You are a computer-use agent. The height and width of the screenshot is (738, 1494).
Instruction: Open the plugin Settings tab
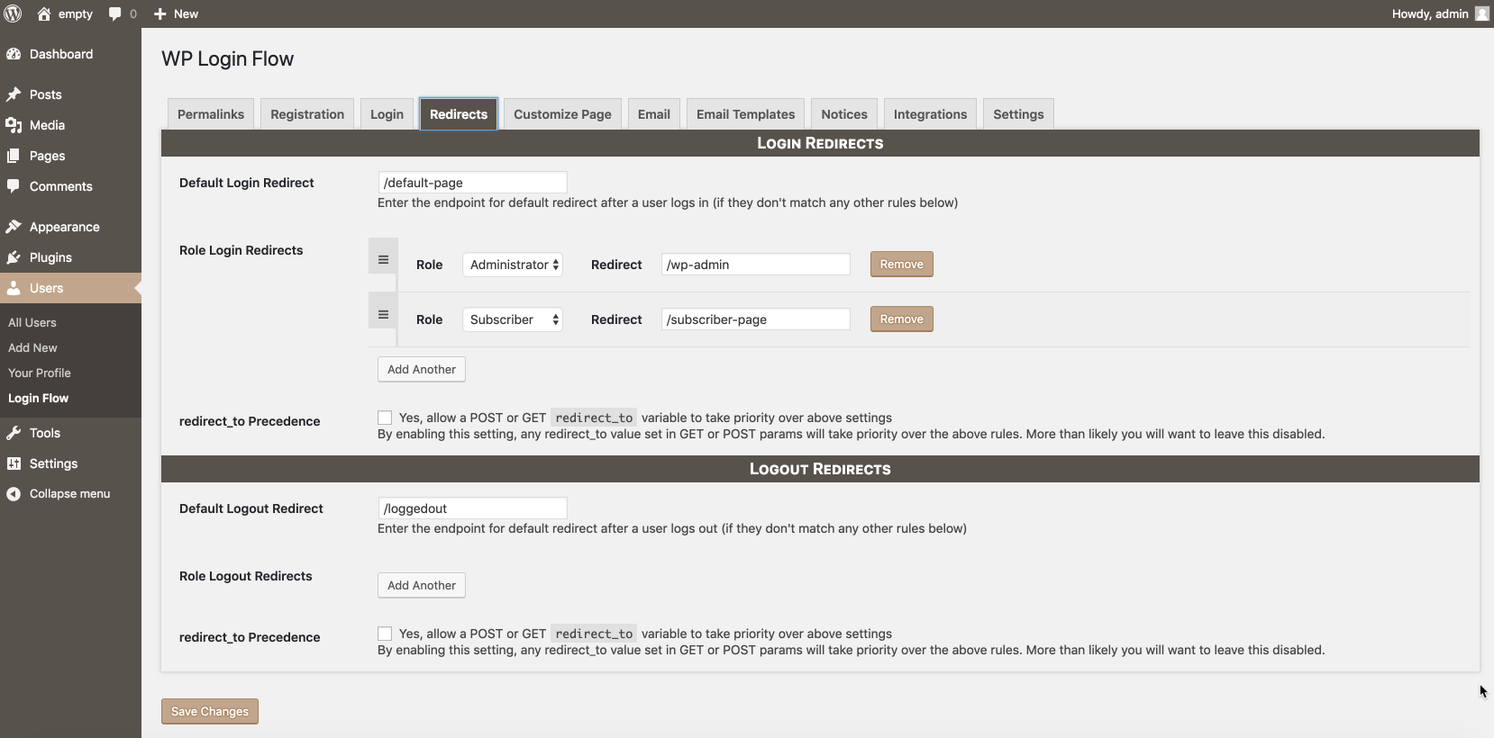pyautogui.click(x=1018, y=114)
